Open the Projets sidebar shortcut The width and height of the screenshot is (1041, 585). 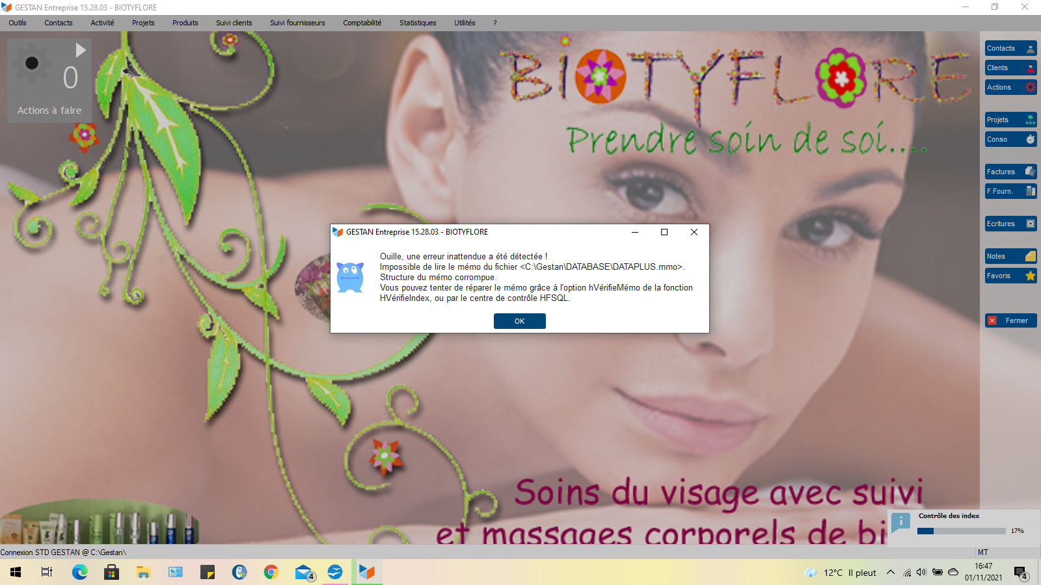1010,120
